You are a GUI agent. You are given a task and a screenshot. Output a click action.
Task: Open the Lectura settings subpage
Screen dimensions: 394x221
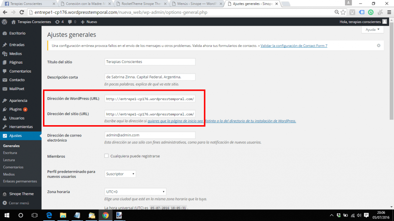(9, 160)
